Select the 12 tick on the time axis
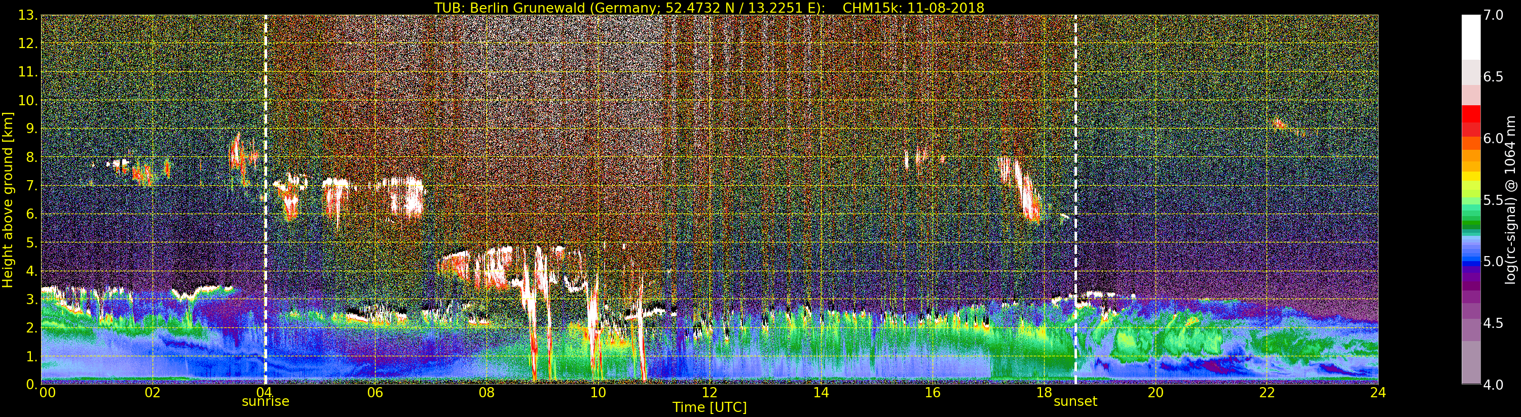This screenshot has height=417, width=1521. click(709, 392)
